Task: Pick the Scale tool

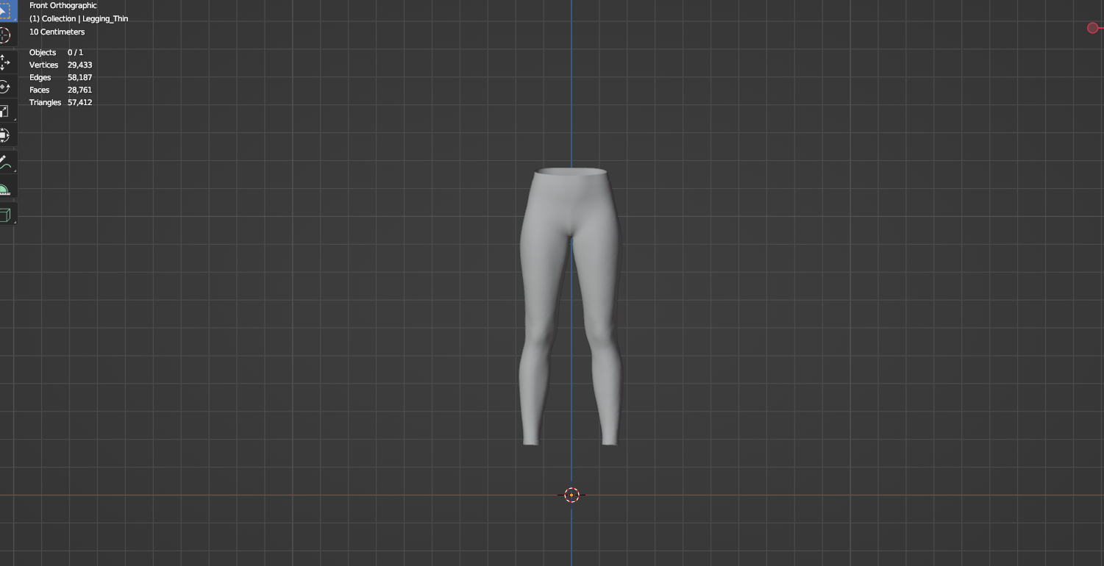Action: [6, 111]
